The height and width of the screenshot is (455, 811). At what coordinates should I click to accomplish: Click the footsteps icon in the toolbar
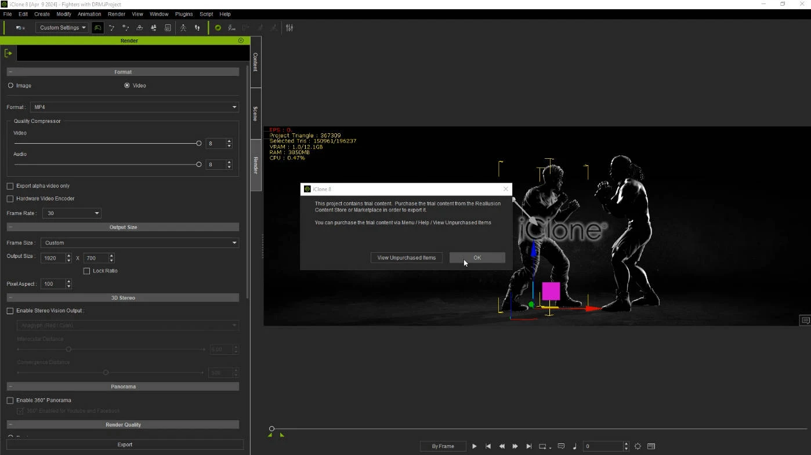[197, 28]
